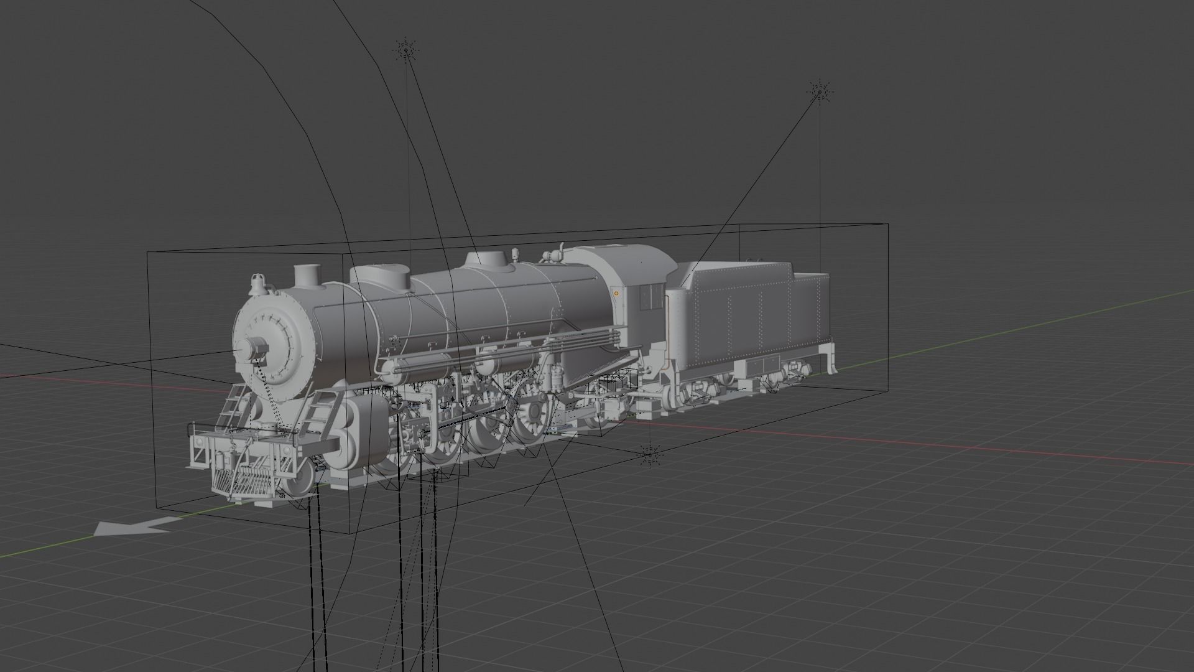Click the orange origin dot on the cab
The height and width of the screenshot is (672, 1194).
click(616, 292)
